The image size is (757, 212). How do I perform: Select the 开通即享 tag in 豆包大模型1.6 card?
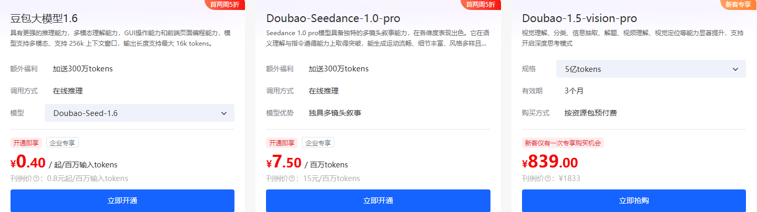click(26, 143)
